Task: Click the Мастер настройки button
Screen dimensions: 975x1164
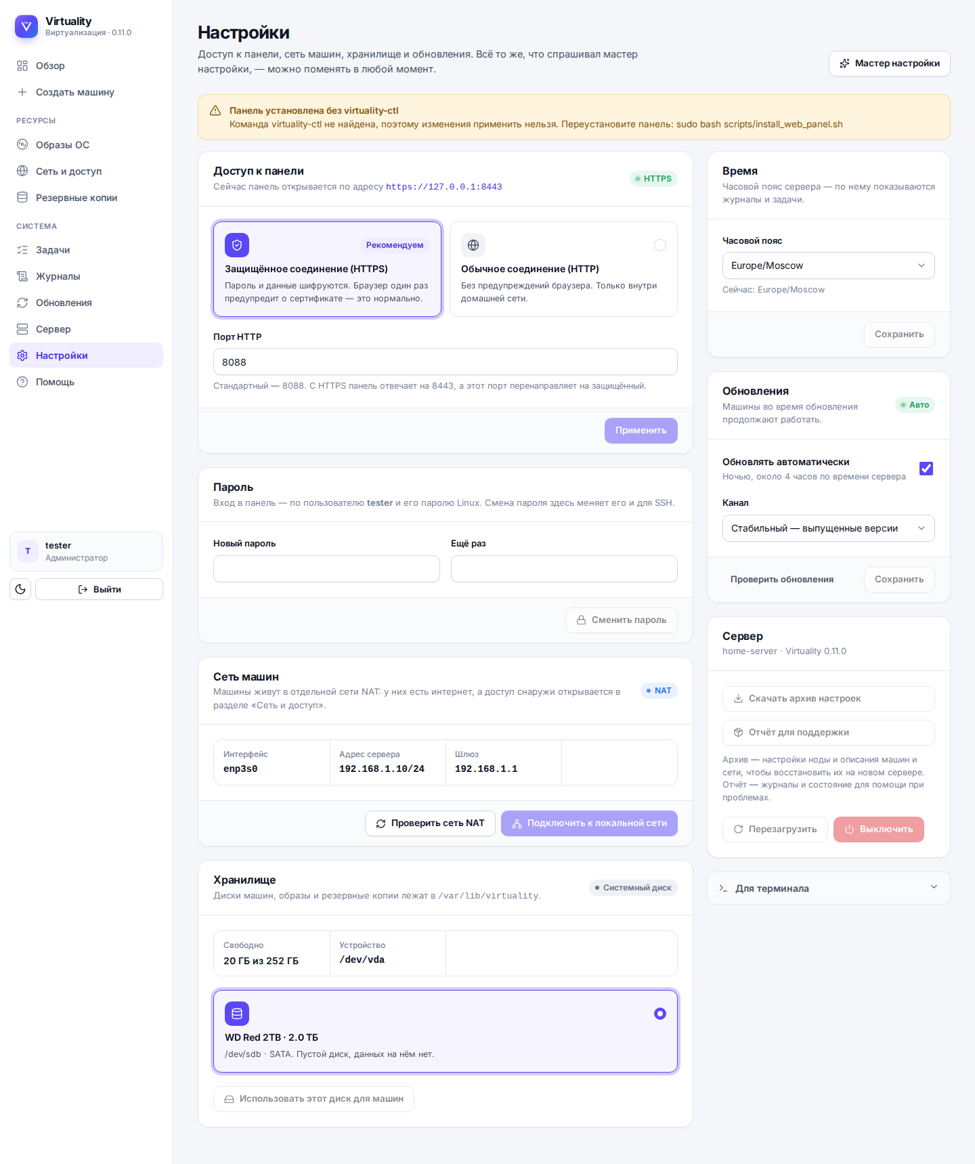Action: [890, 64]
